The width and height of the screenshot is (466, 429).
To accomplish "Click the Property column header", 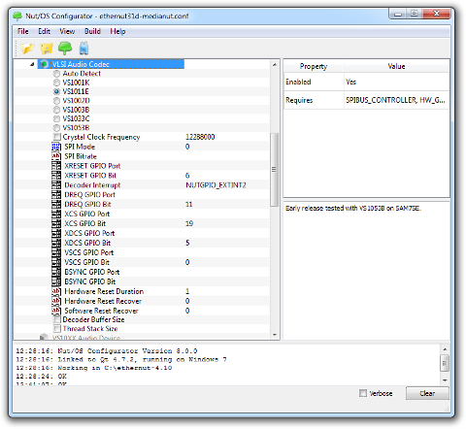I will 314,66.
